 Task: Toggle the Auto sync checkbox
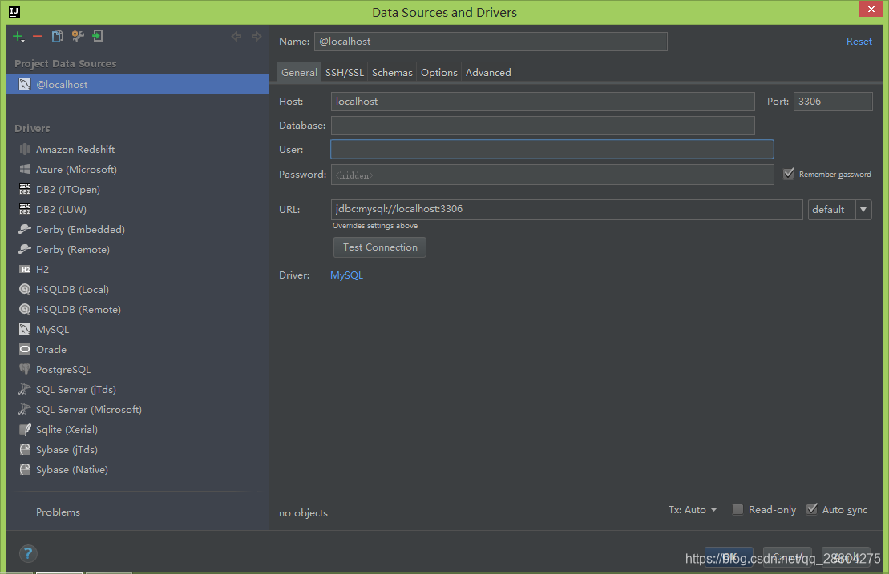click(x=812, y=509)
